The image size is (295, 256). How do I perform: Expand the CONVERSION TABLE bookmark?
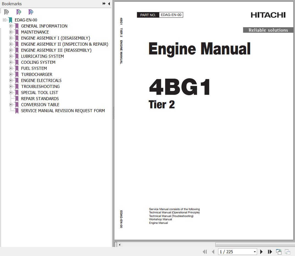tap(11, 104)
